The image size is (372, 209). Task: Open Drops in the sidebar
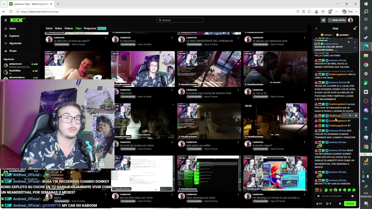tap(13, 51)
